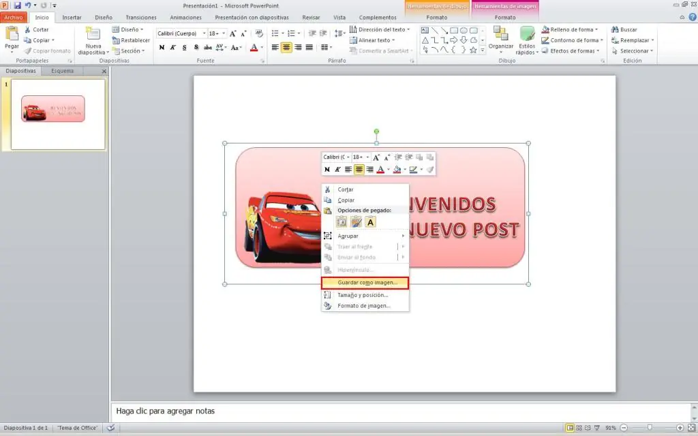
Task: Open the PowerPoint help question icon
Action: click(x=693, y=17)
